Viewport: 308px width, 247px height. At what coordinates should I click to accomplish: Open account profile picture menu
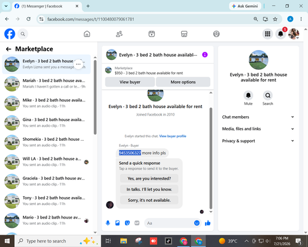point(294,34)
